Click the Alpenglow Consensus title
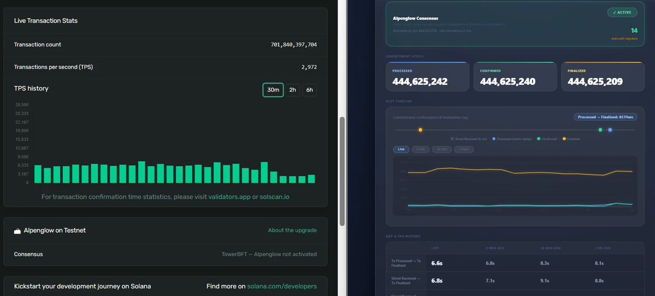This screenshot has height=296, width=655. coord(416,19)
